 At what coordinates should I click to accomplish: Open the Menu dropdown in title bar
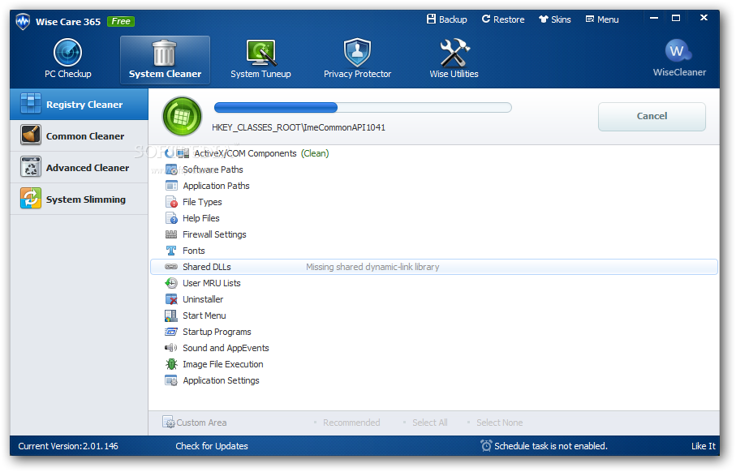pos(602,19)
